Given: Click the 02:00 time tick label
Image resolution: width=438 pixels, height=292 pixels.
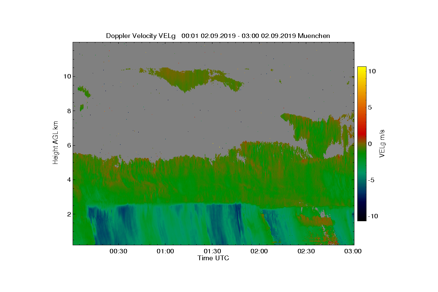Looking at the screenshot, I should pos(259,251).
